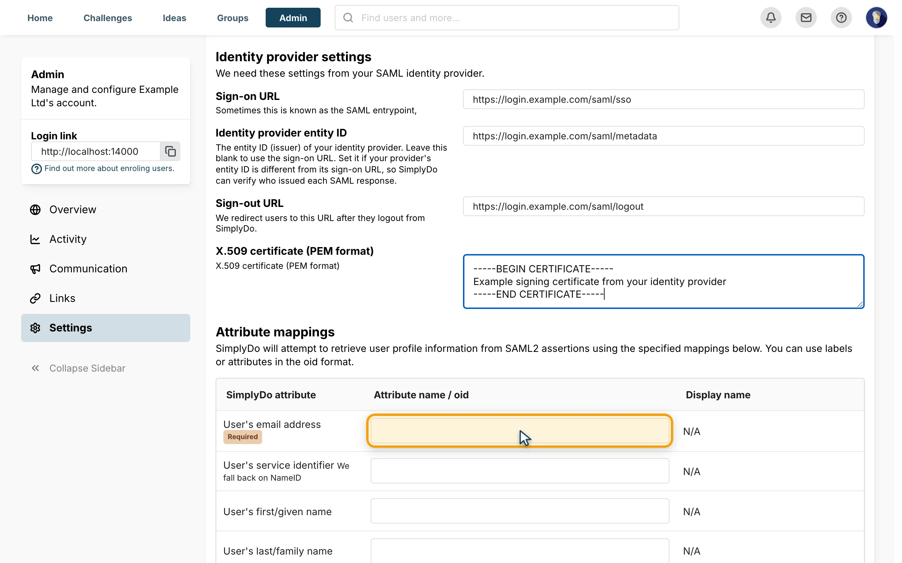The height and width of the screenshot is (563, 902).
Task: Click the Display name column header
Action: click(718, 395)
